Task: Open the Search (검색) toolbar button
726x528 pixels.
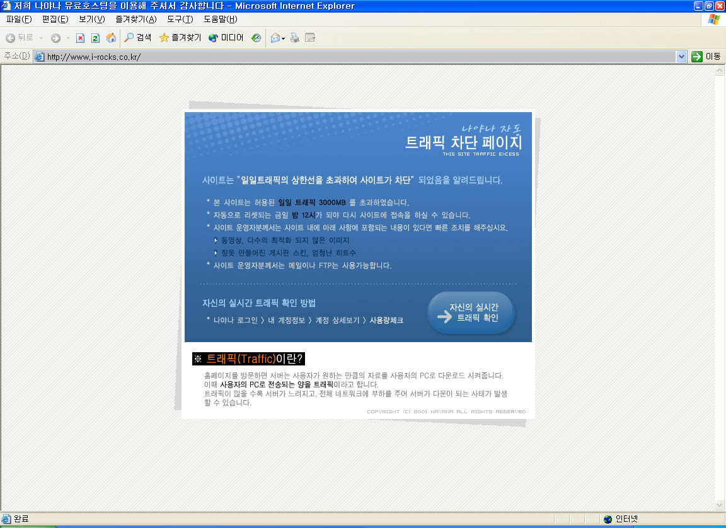Action: [x=137, y=38]
